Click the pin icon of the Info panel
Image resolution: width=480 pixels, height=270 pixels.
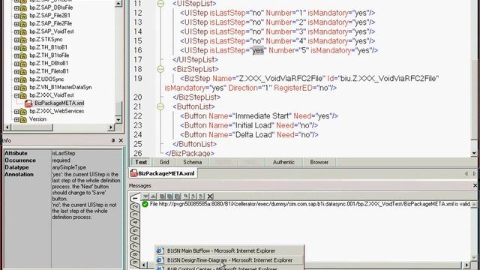(113, 140)
